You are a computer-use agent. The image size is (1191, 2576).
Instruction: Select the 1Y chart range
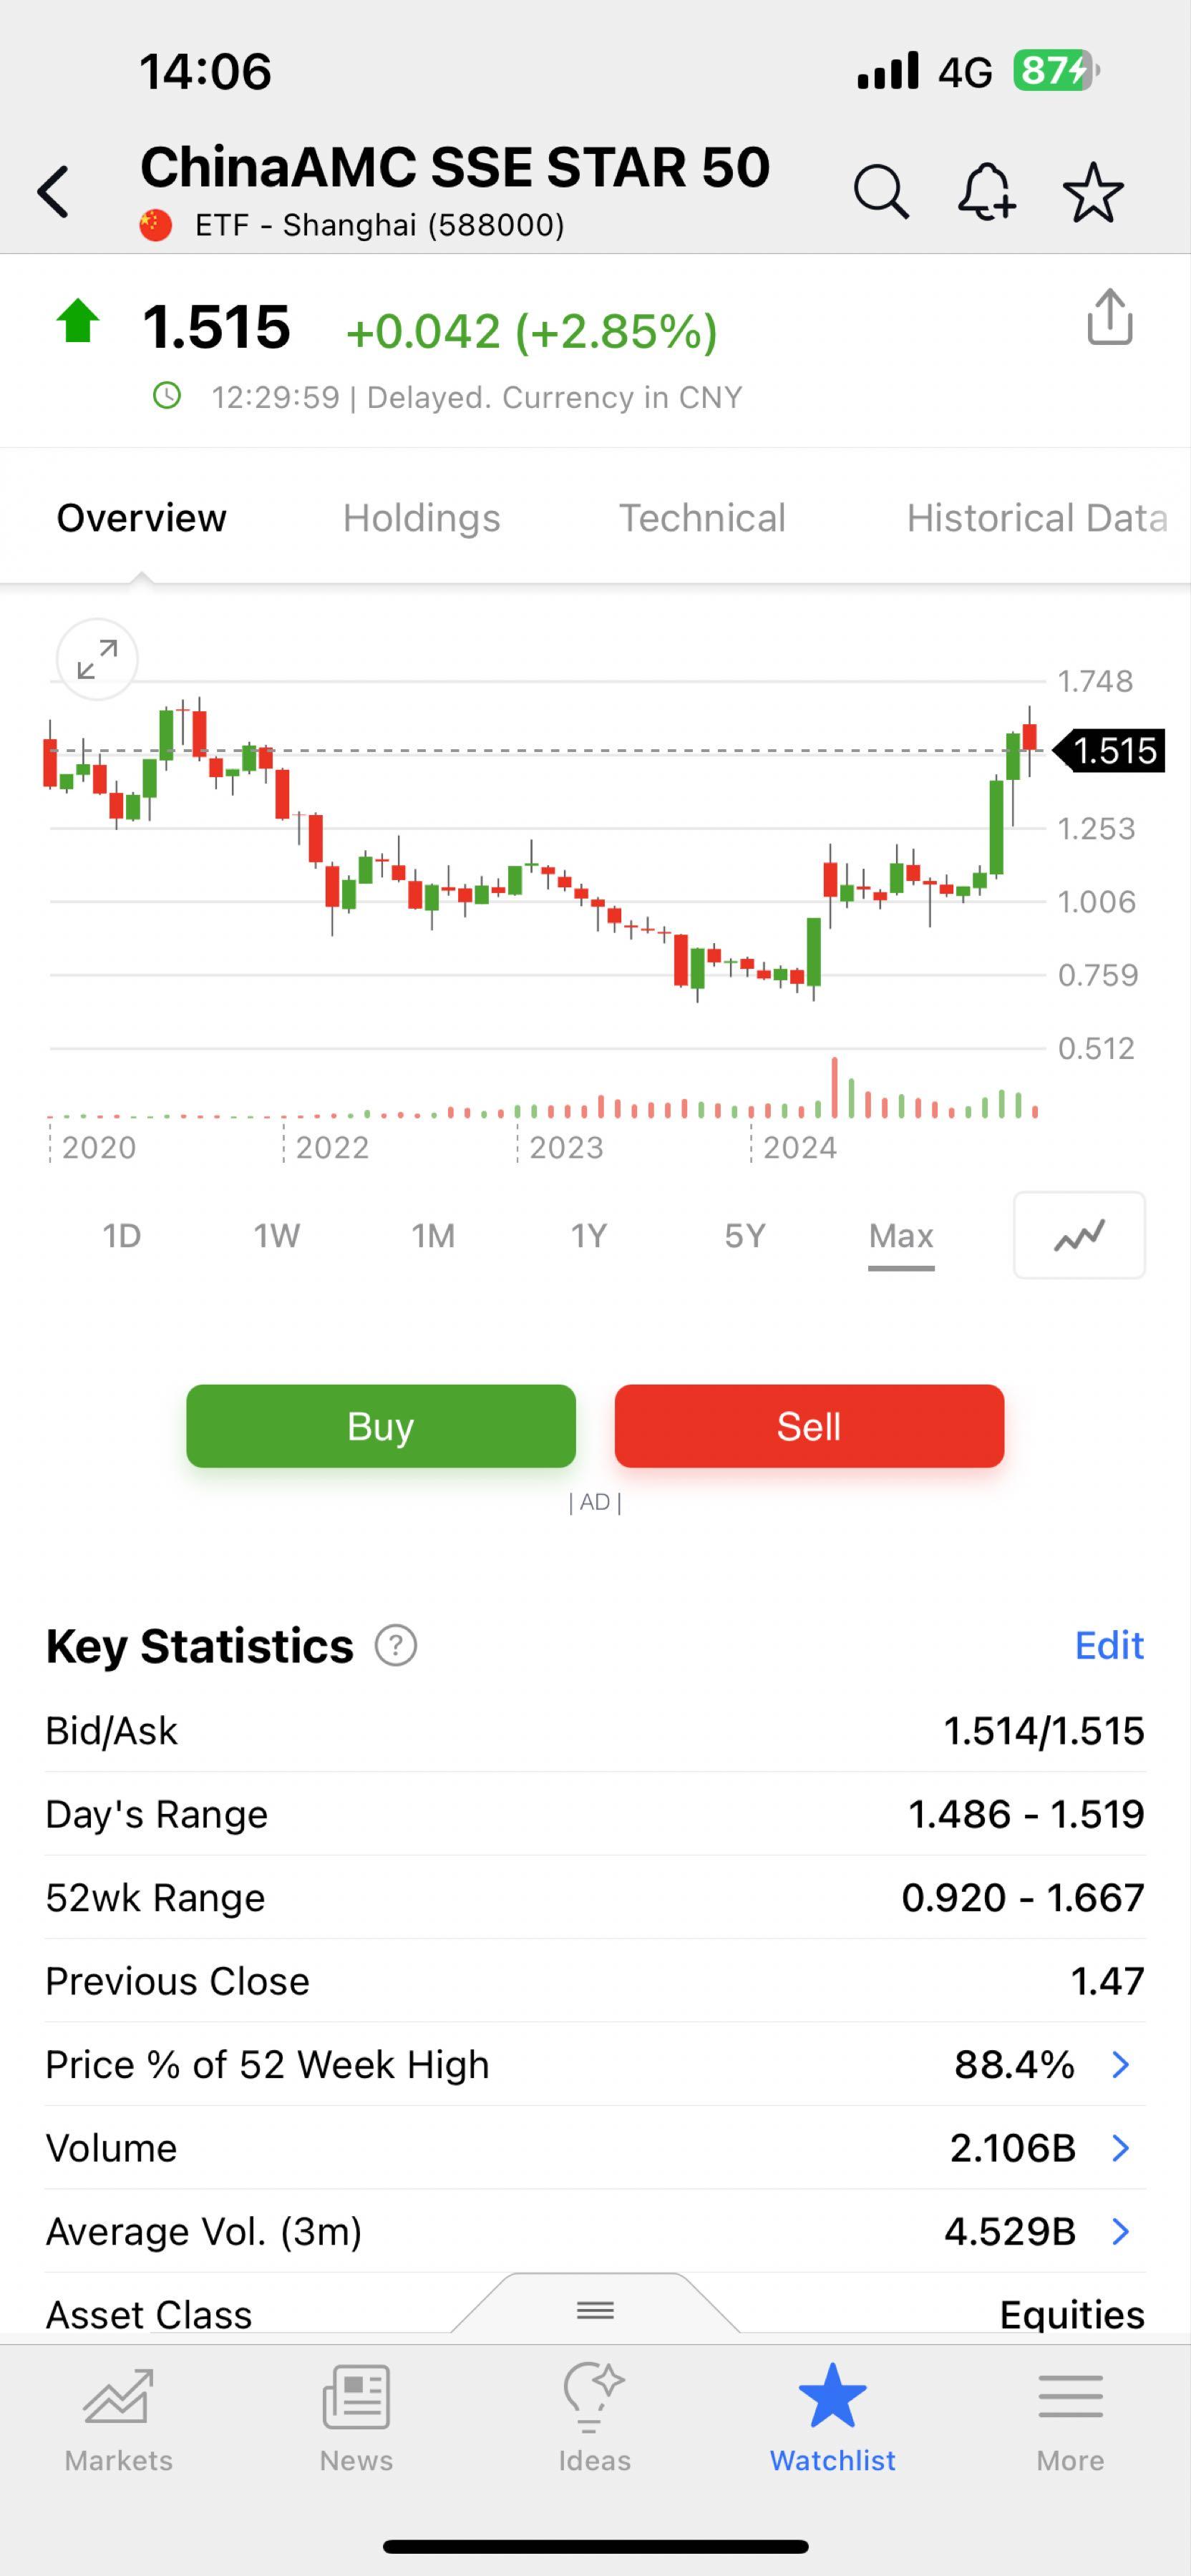click(589, 1236)
